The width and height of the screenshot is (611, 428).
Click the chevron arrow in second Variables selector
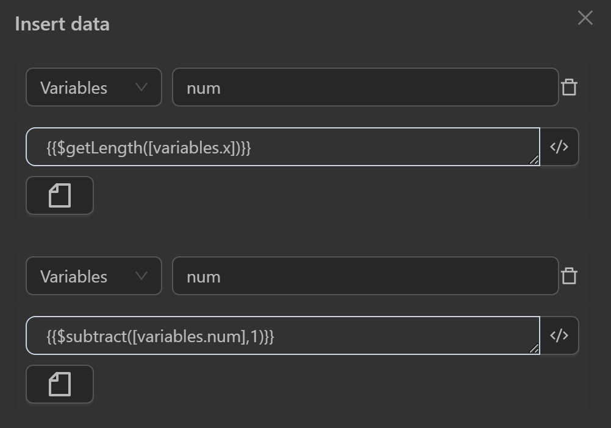[141, 276]
